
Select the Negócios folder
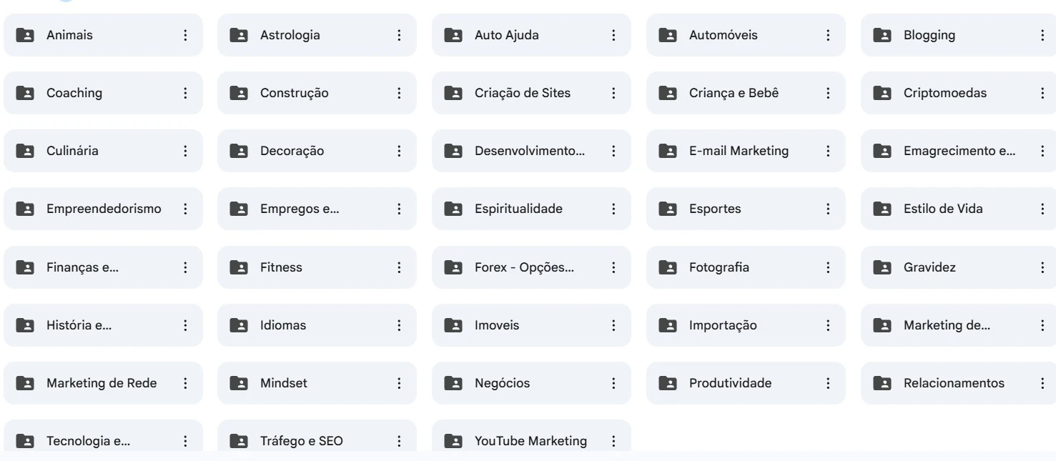click(531, 383)
